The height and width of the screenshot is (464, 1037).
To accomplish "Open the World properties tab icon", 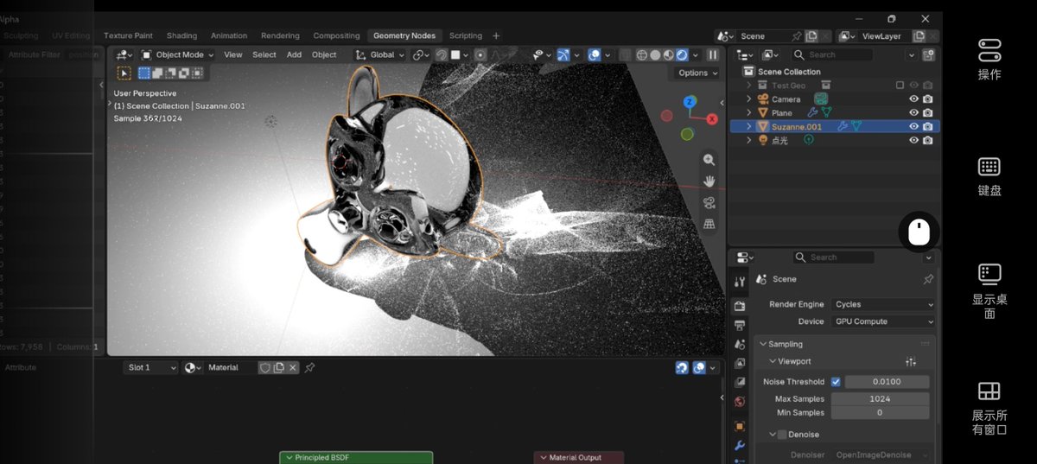I will [x=740, y=402].
